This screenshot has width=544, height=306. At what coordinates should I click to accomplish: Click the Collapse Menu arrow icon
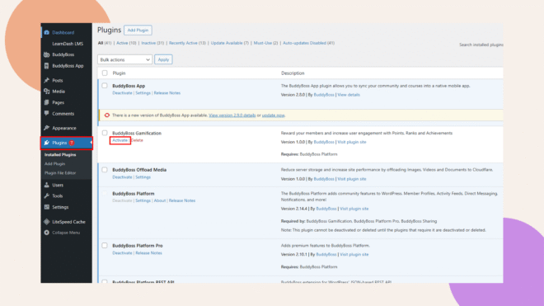46,233
